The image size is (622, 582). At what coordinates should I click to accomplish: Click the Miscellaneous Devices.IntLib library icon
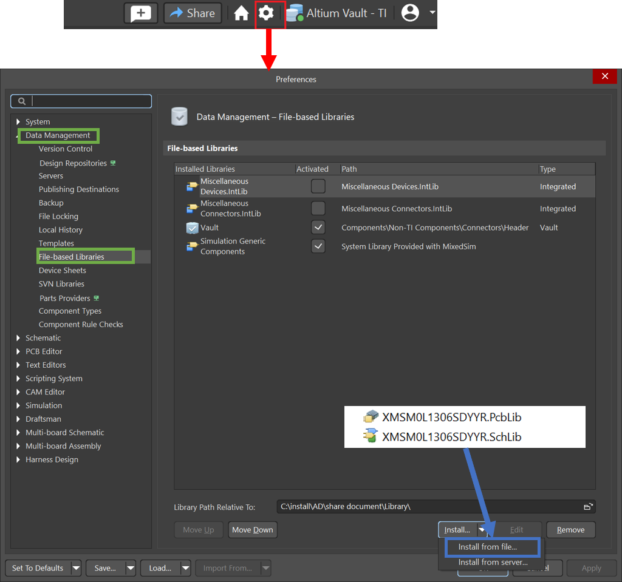tap(192, 187)
